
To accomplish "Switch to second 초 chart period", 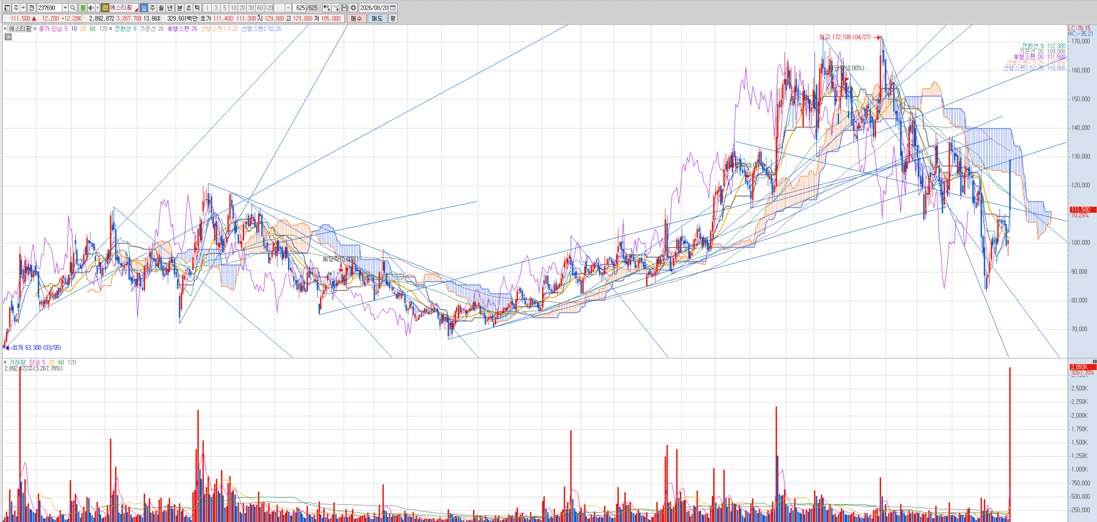I will pos(189,8).
